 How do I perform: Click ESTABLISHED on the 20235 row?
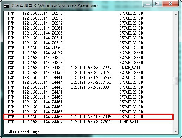[x=131, y=13]
